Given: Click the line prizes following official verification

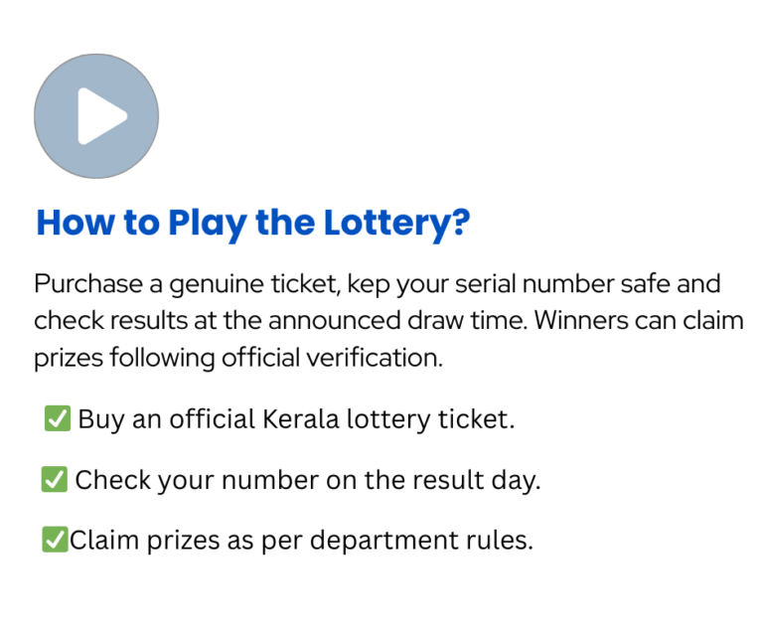Looking at the screenshot, I should click(238, 358).
